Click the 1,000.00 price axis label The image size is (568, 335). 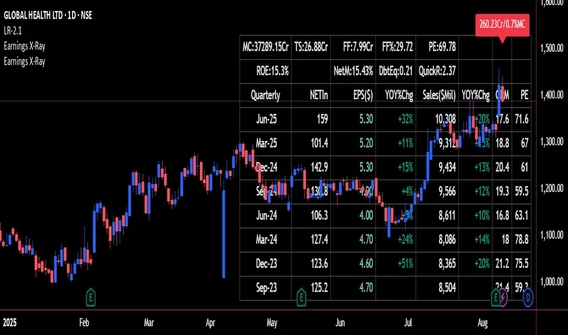pos(552,282)
